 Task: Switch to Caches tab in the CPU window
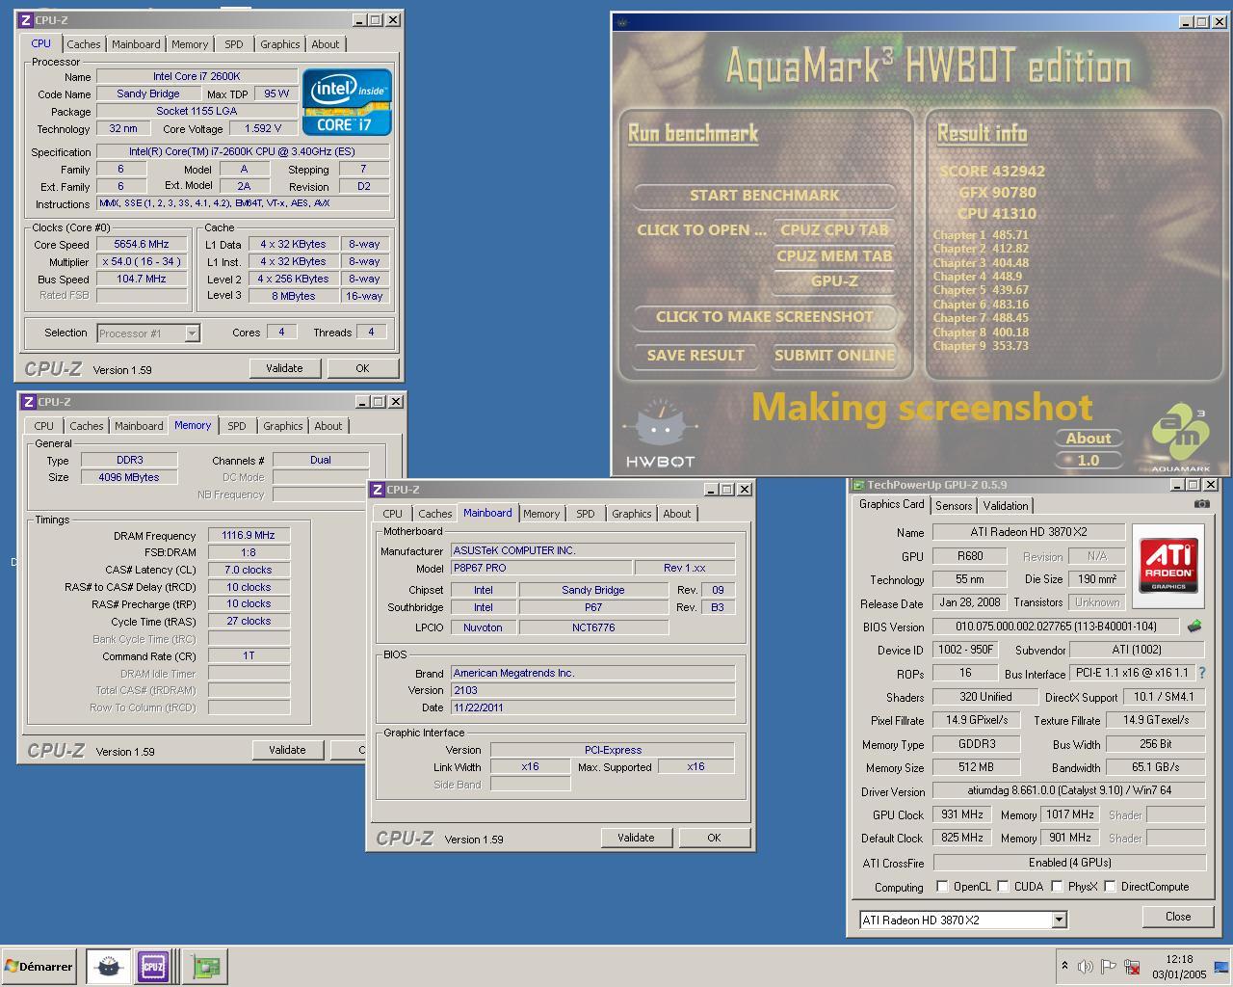pos(84,44)
